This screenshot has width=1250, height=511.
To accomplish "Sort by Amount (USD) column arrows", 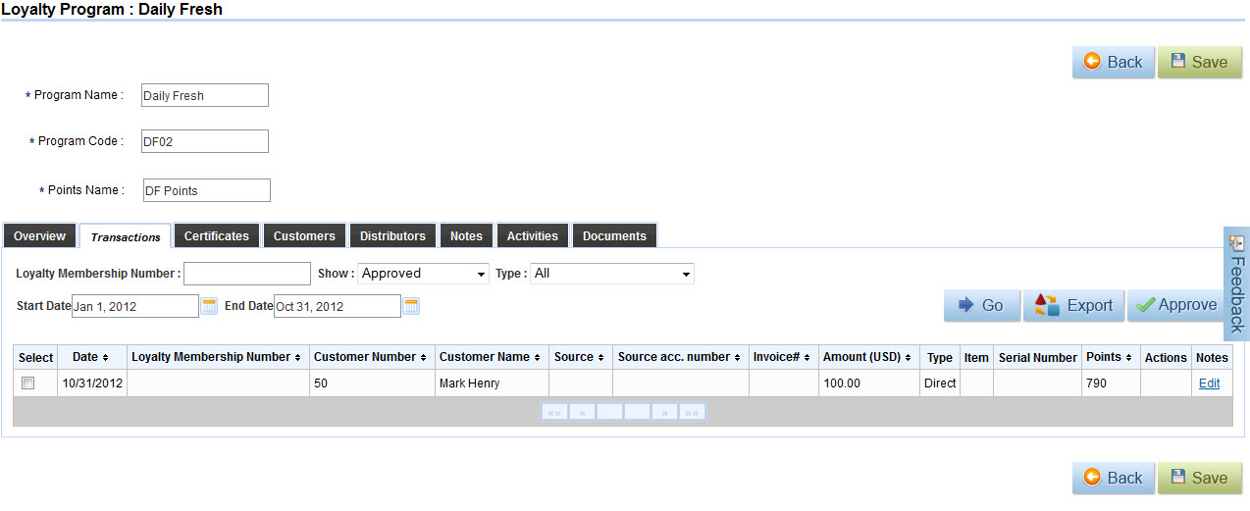I will (x=909, y=358).
